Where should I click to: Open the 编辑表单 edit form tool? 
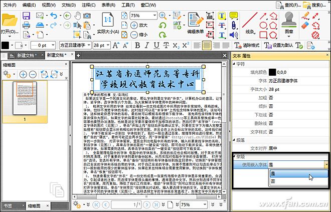point(196,23)
